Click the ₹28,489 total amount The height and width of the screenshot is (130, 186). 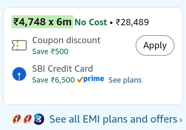click(x=132, y=22)
